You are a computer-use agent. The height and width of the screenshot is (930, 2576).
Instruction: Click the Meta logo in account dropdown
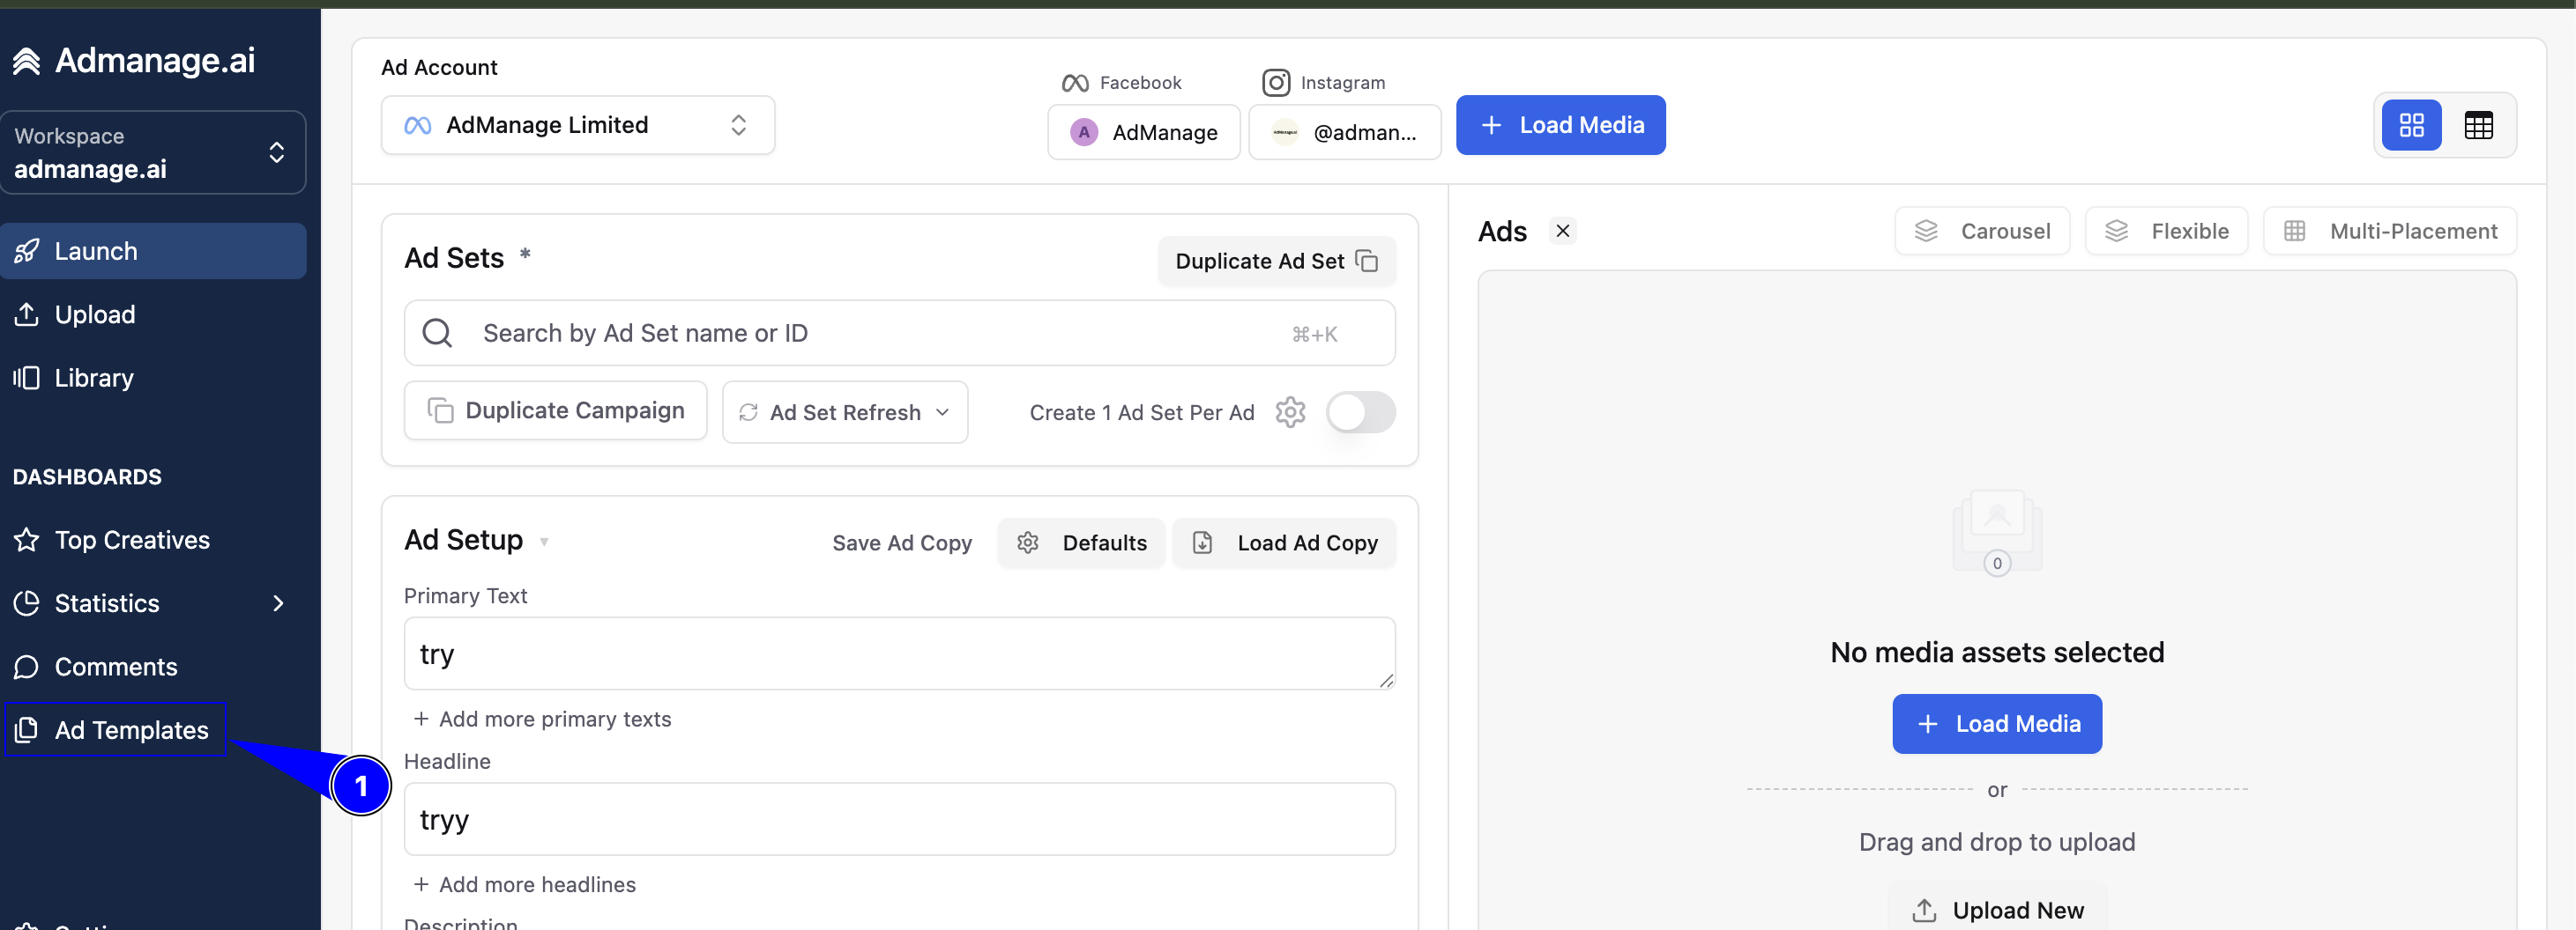(x=418, y=125)
